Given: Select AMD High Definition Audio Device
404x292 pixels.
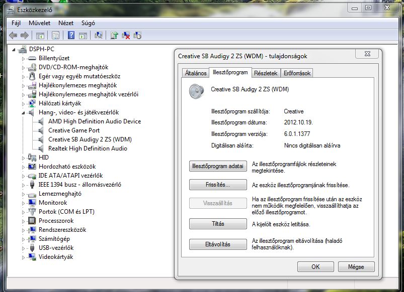Looking at the screenshot, I should (x=95, y=121).
